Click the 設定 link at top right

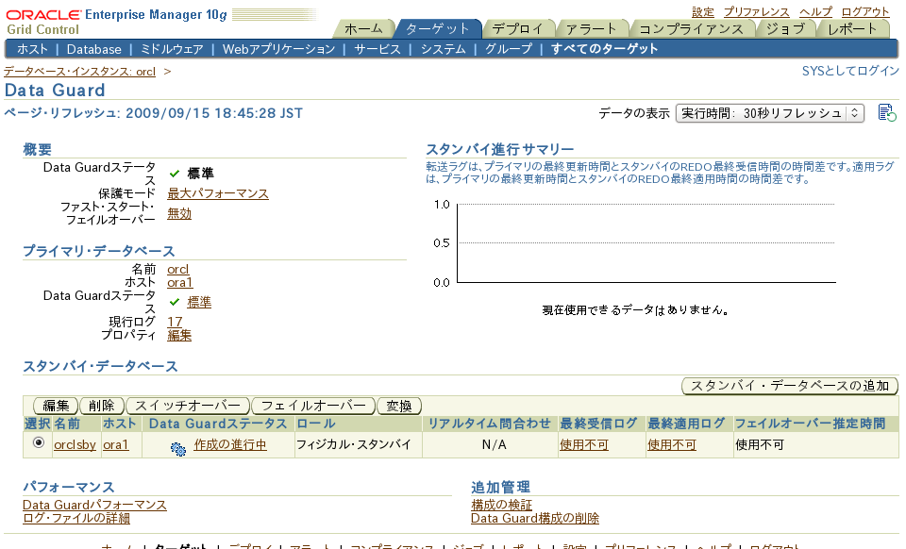[x=702, y=12]
